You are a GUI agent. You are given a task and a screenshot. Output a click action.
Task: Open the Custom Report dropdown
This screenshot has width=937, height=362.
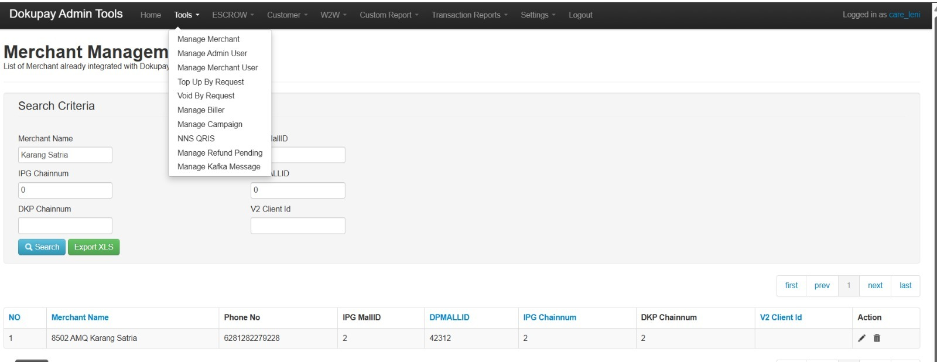point(389,15)
